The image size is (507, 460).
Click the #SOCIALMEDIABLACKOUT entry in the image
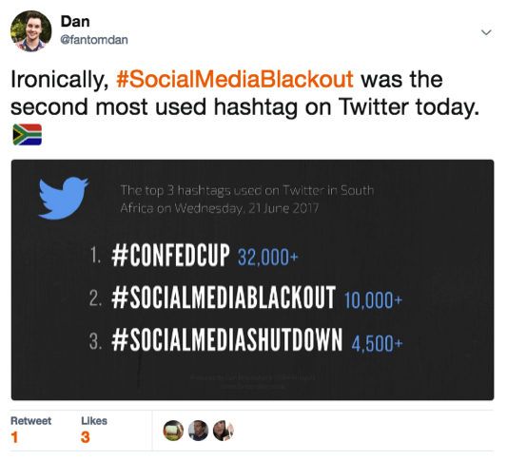point(224,297)
